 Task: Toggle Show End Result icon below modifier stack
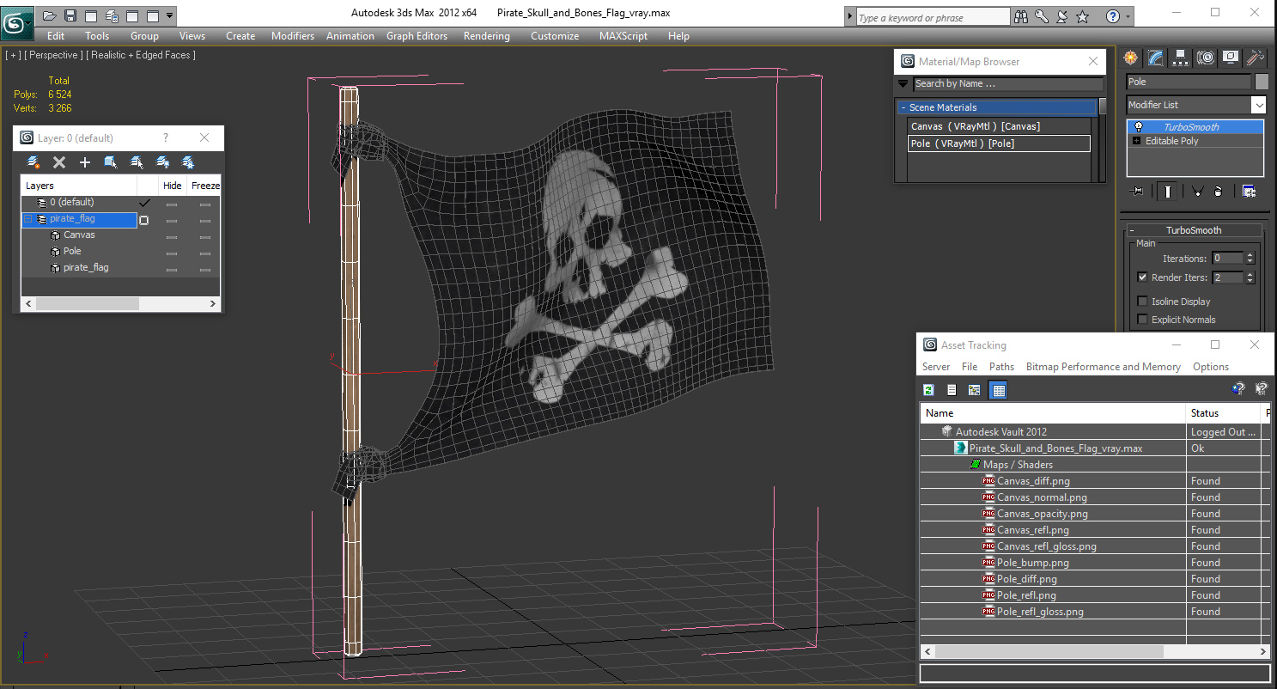point(1167,191)
